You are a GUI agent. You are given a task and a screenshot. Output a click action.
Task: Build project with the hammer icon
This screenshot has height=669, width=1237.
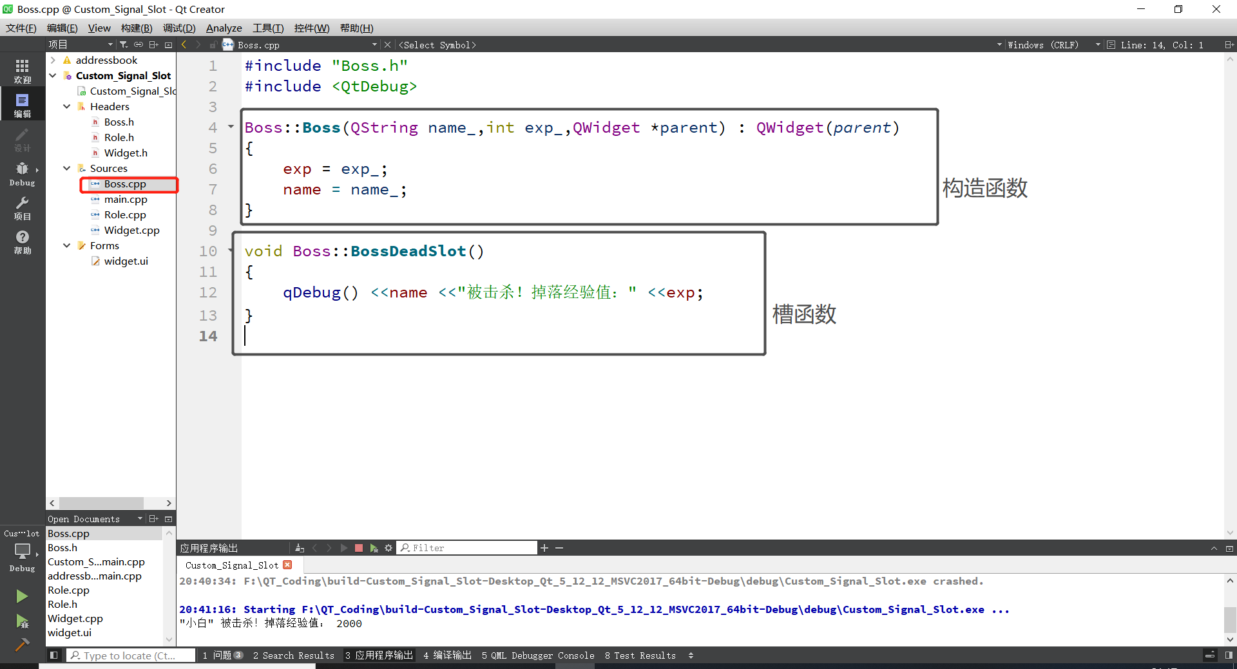(22, 645)
